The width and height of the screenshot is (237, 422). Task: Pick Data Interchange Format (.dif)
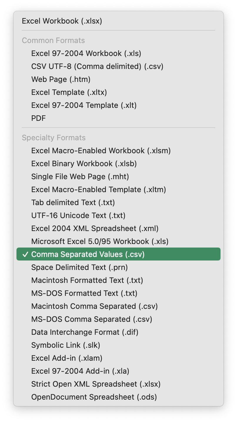point(85,332)
